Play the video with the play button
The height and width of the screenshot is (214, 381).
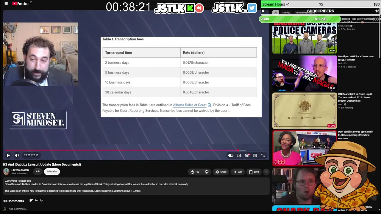point(8,155)
